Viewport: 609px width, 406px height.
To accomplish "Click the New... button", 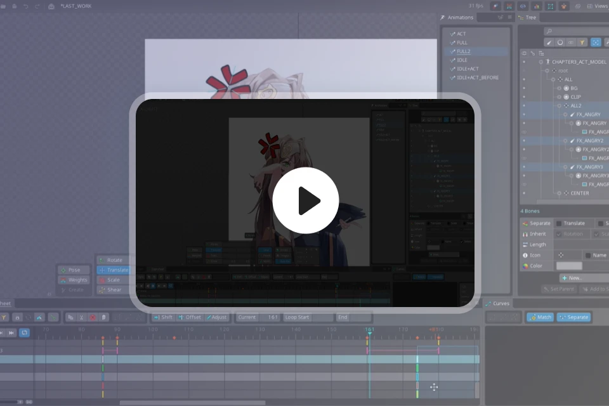I will [x=584, y=278].
